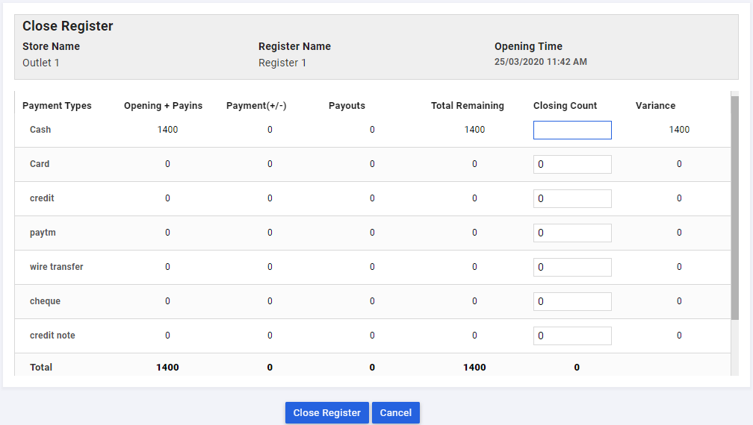
Task: Click the wire transfer row label
Action: [57, 267]
